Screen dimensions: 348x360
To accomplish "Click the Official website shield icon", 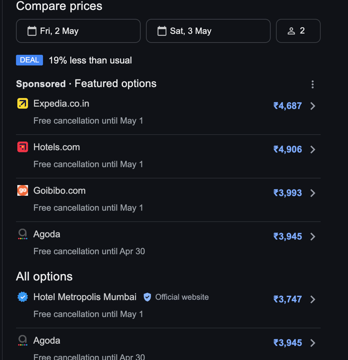I will (147, 297).
